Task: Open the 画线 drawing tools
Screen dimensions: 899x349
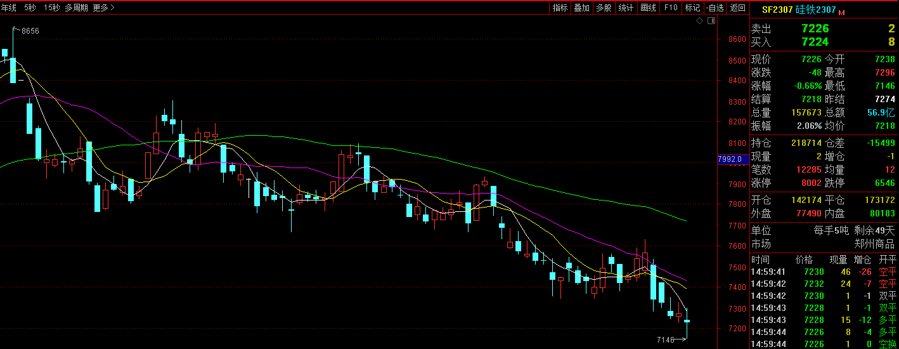Action: [x=648, y=8]
